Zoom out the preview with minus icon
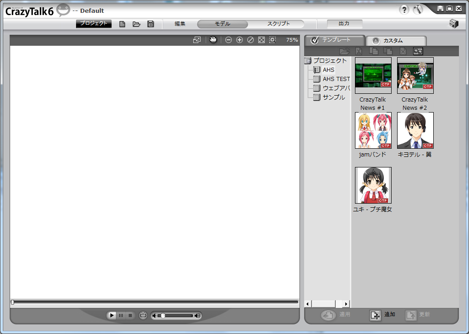The image size is (469, 334). 229,40
